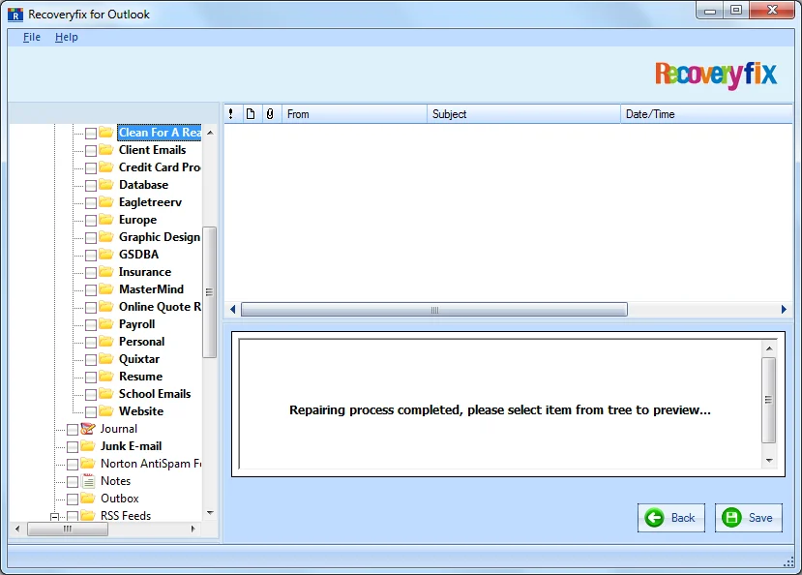Click the Eagletreerv folder icon
The width and height of the screenshot is (802, 575).
point(105,201)
